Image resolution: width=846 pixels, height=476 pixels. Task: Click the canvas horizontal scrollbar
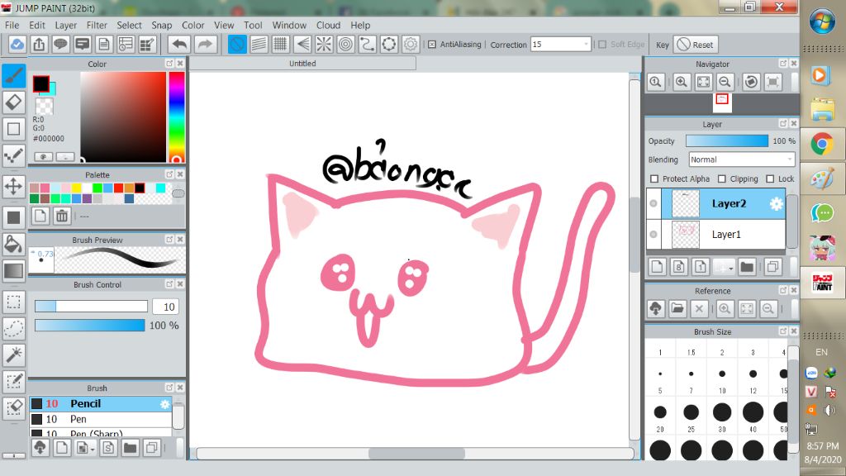pos(415,454)
